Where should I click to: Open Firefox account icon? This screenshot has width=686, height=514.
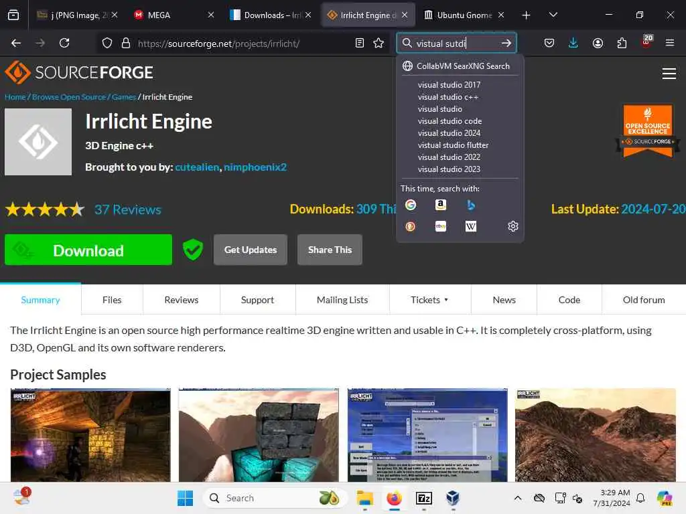(598, 43)
